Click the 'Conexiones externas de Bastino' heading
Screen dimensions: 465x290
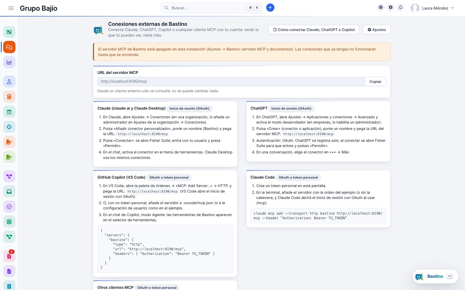click(148, 24)
